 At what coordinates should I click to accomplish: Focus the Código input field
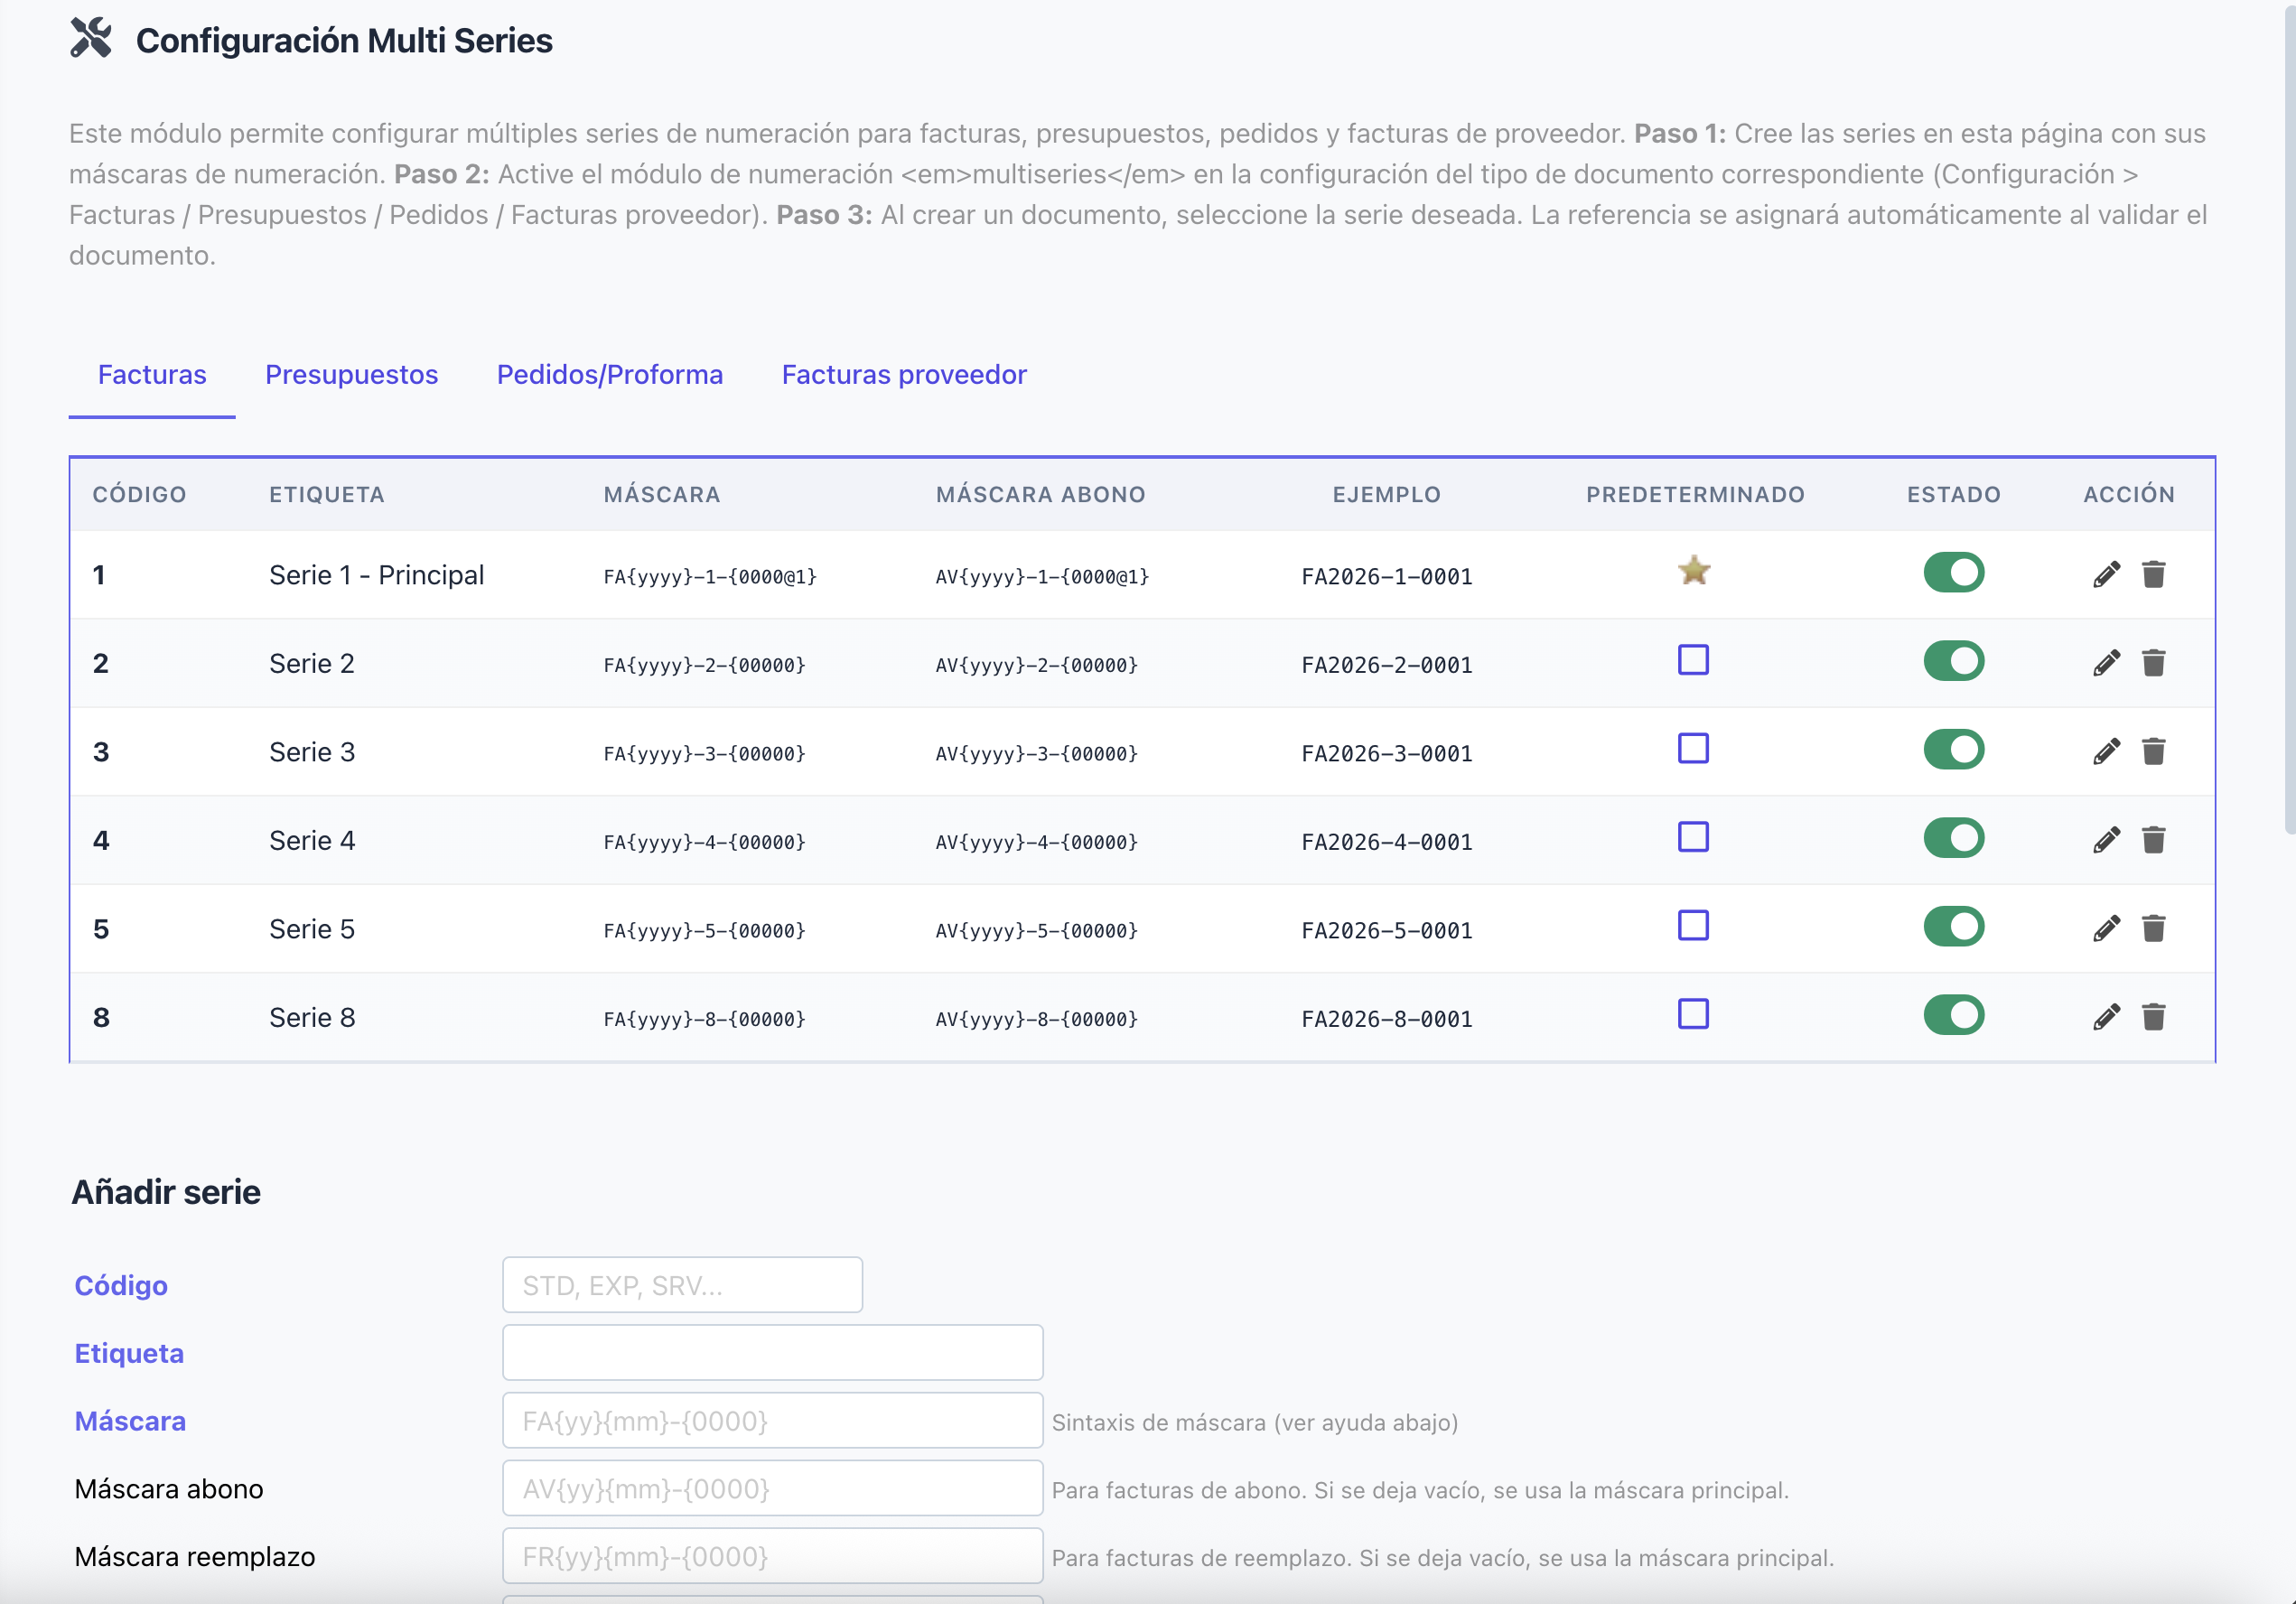click(x=682, y=1285)
